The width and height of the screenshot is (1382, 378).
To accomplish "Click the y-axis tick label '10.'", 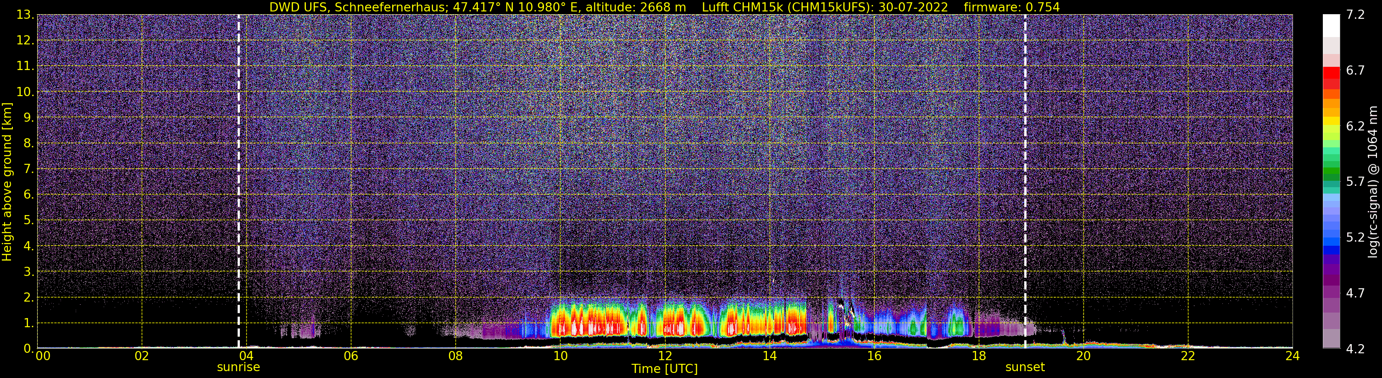I will [x=25, y=92].
